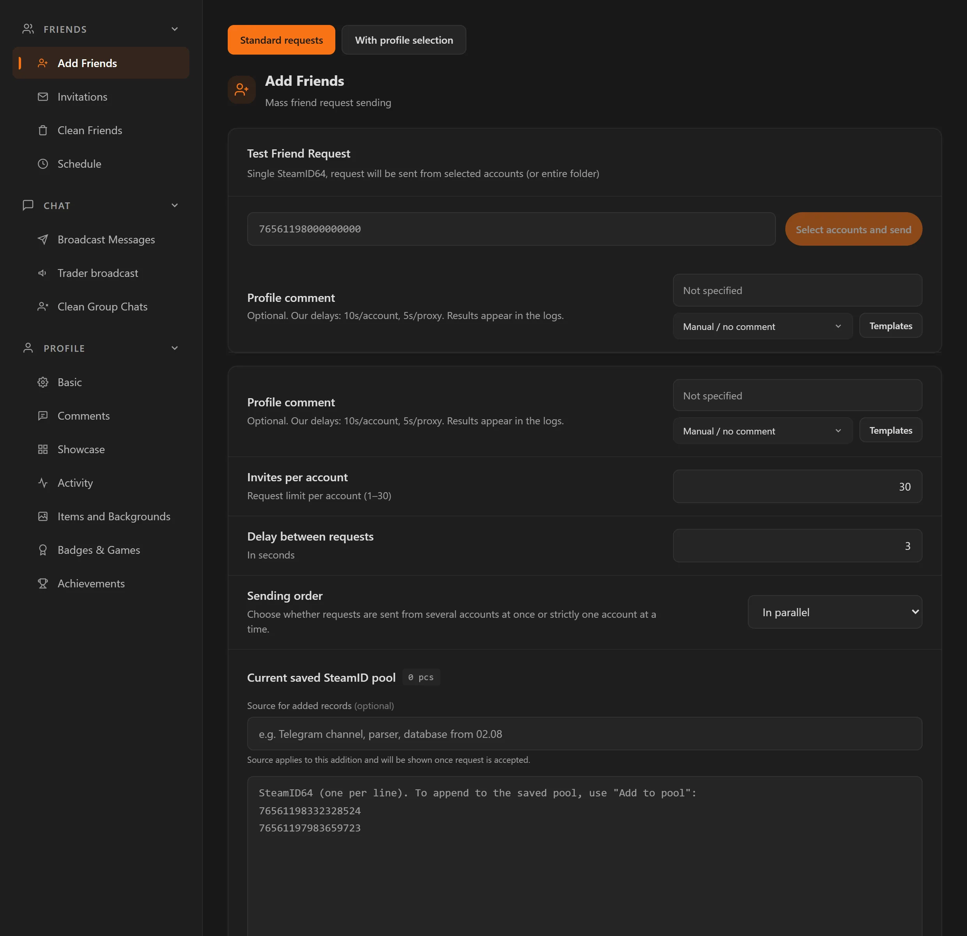Open the Manual / no comment dropdown in Test Friend Request
The width and height of the screenshot is (967, 936).
[762, 326]
